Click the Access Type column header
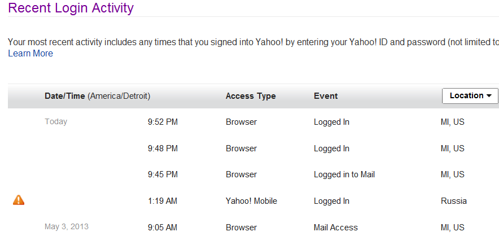 (x=251, y=96)
